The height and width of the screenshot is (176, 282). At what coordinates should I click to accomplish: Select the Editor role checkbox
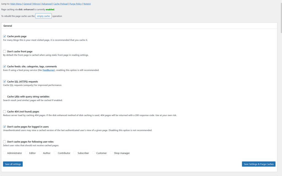pyautogui.click(x=27, y=153)
